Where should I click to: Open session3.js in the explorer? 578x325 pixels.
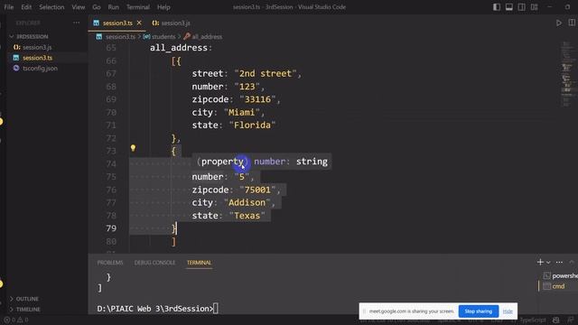click(x=37, y=47)
